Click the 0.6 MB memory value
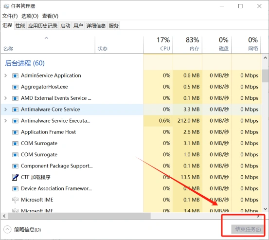 [x=192, y=75]
